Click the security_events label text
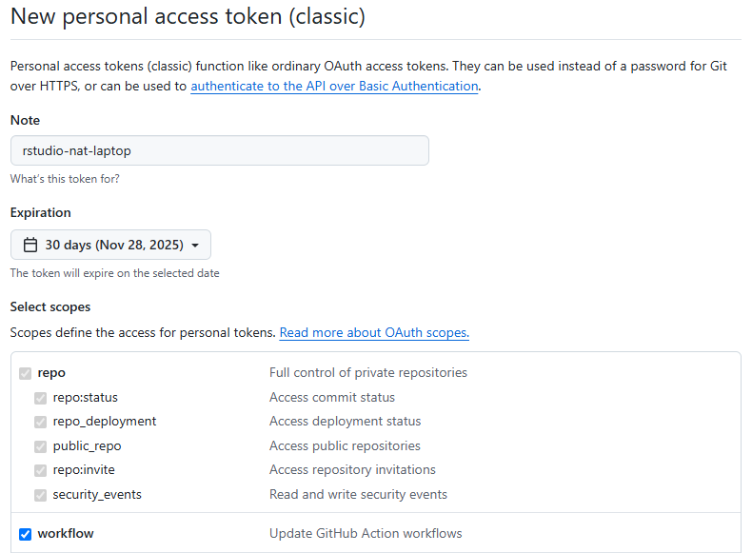The image size is (752, 553). [97, 495]
